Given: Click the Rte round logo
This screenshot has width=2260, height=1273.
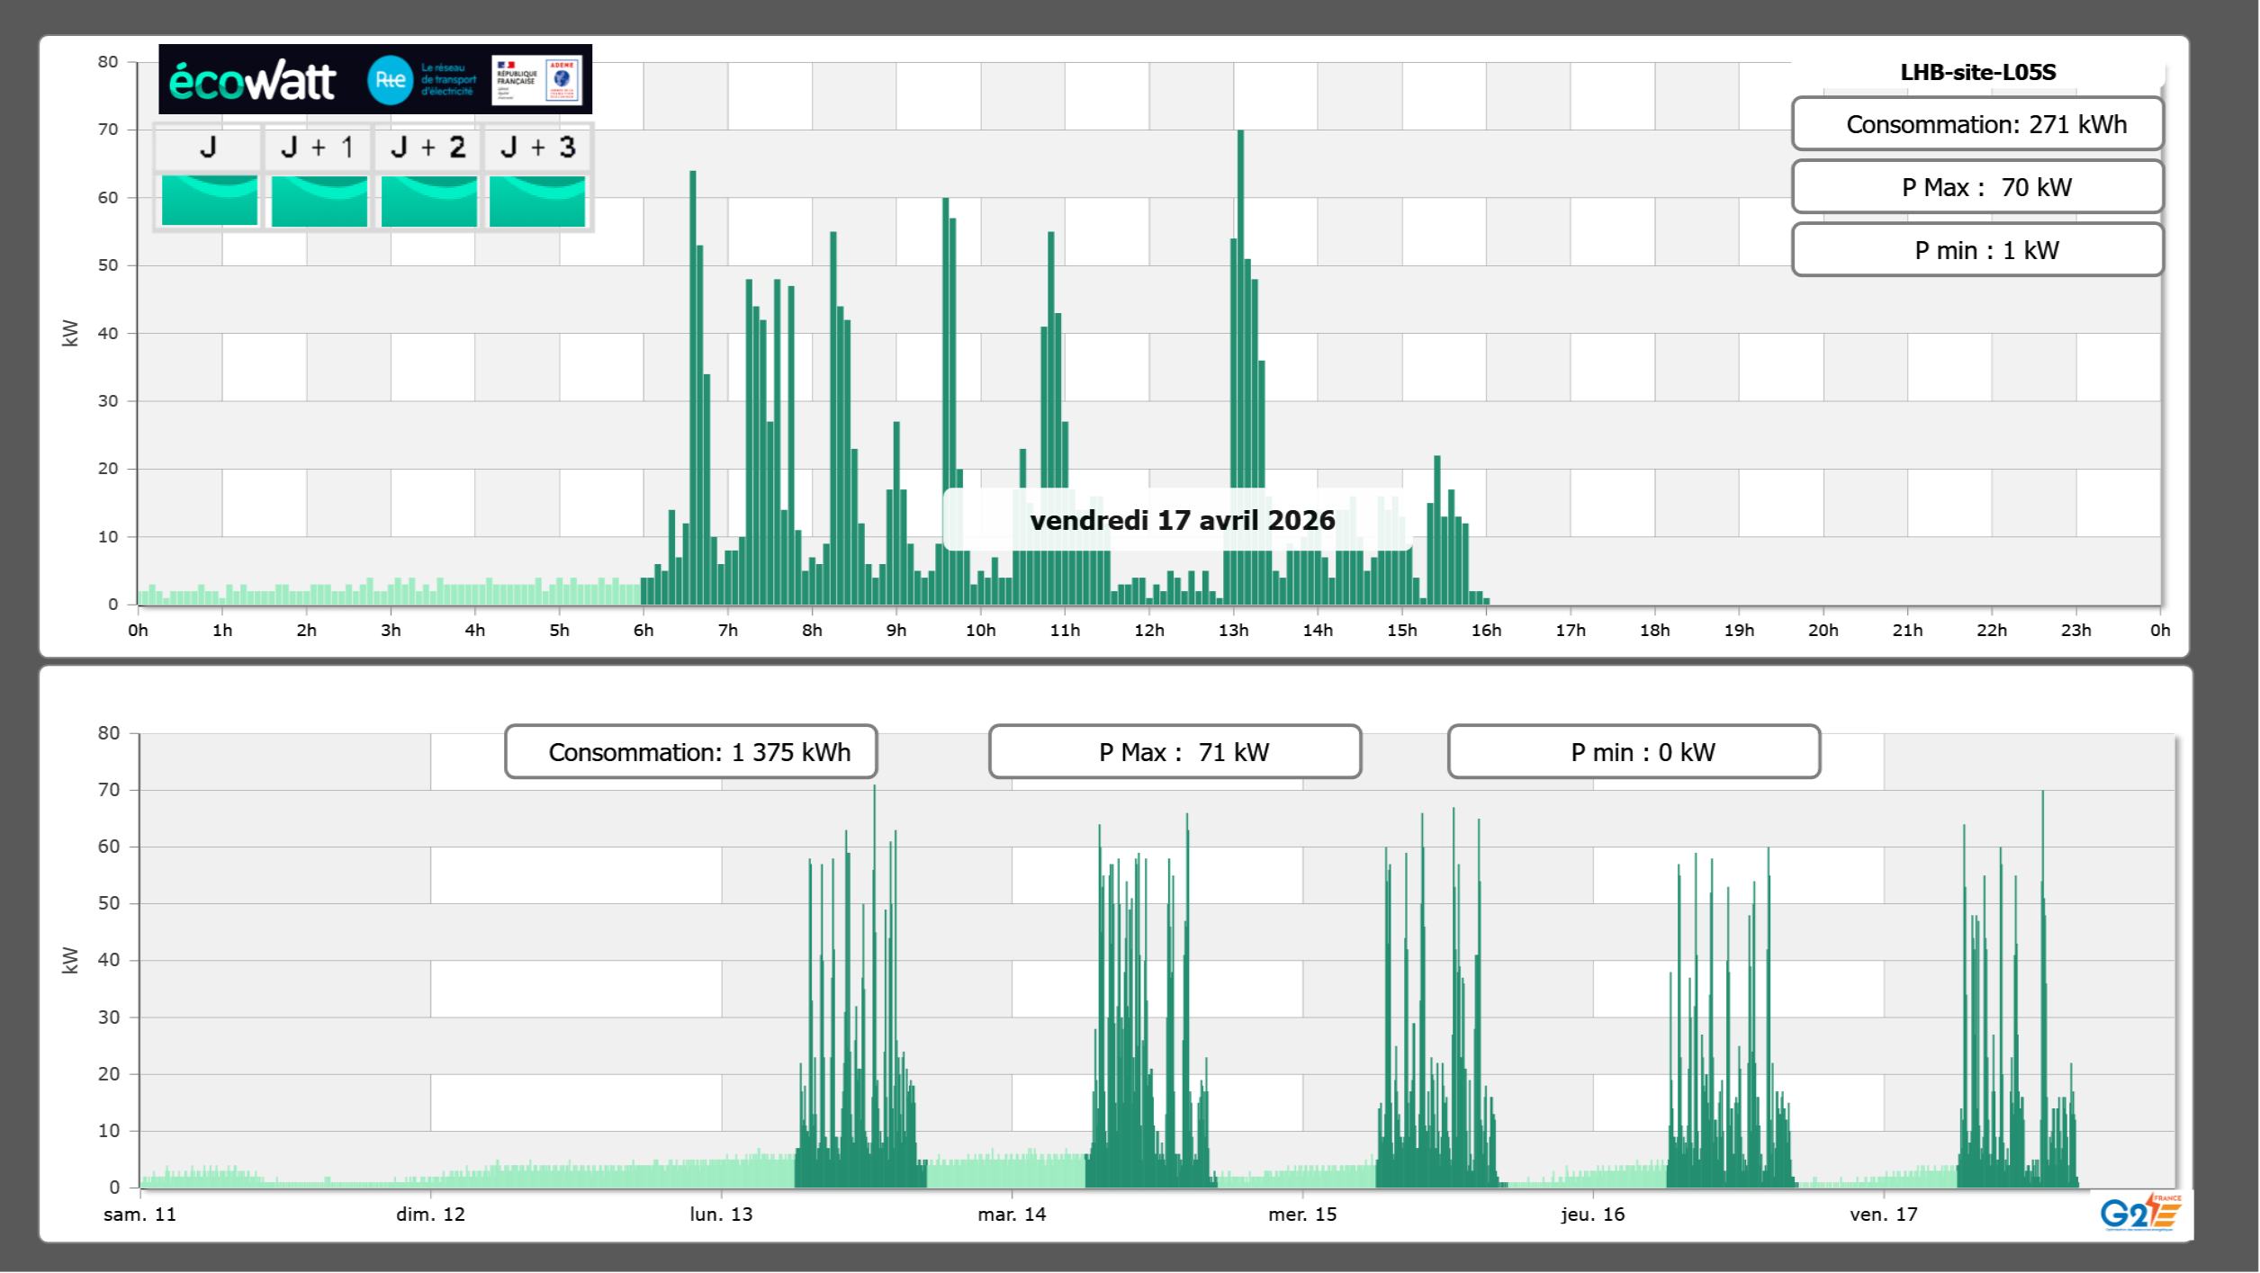Looking at the screenshot, I should [x=390, y=80].
